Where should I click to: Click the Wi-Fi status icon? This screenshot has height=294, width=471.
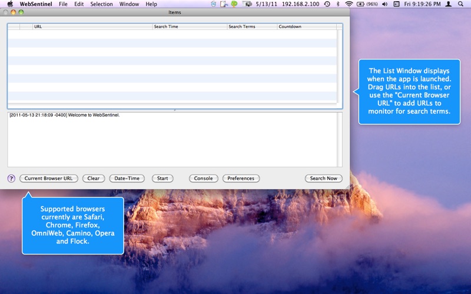pos(349,4)
